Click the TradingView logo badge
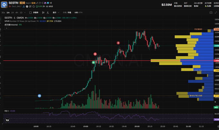Viewport: 219px width, 130px height. coord(7,120)
